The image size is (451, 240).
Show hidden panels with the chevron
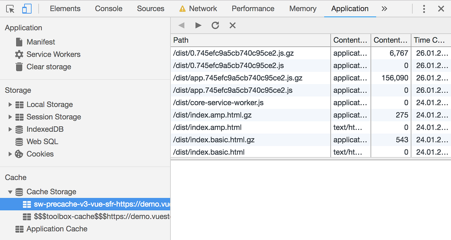[x=384, y=9]
